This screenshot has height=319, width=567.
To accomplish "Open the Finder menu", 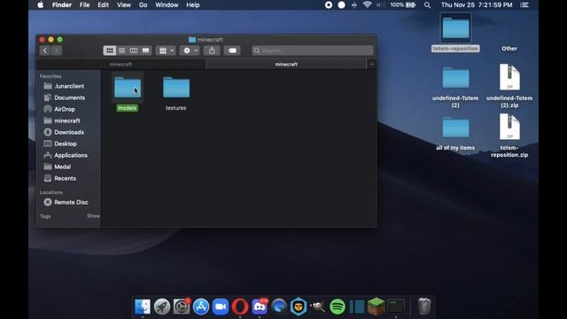I will click(62, 5).
